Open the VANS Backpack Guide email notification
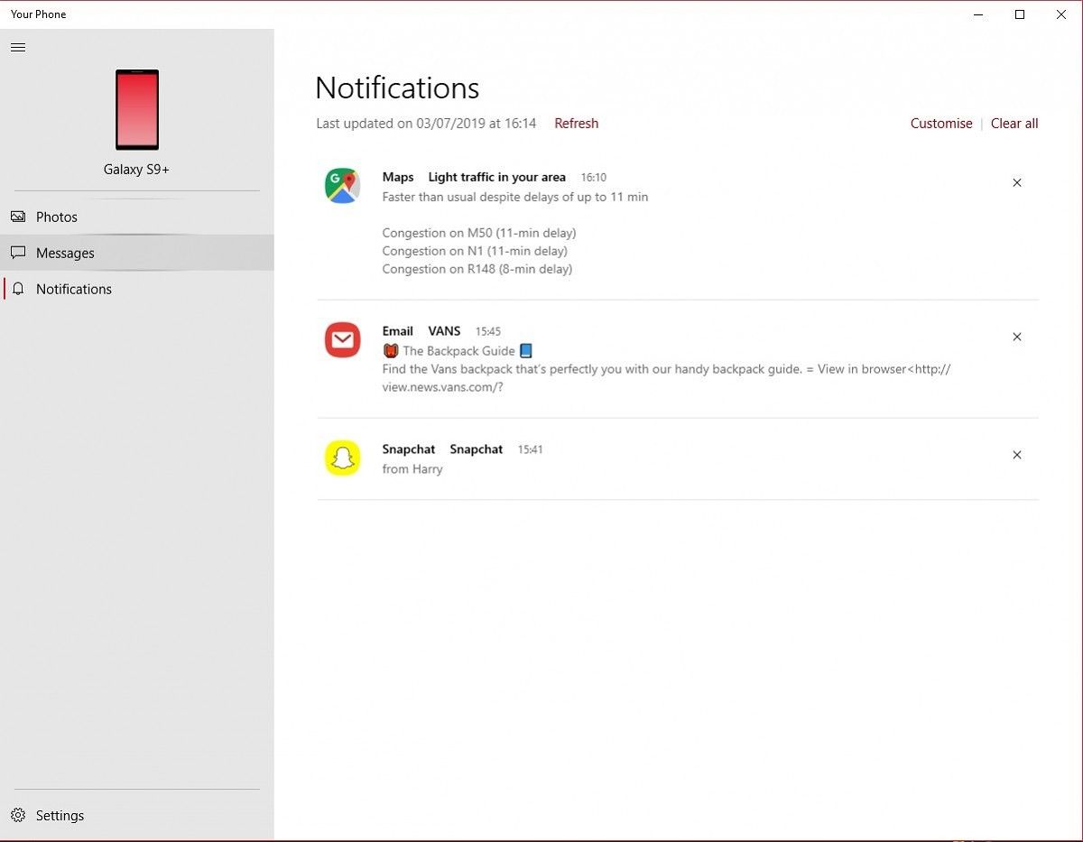Screen dimensions: 1083x842 point(632,359)
